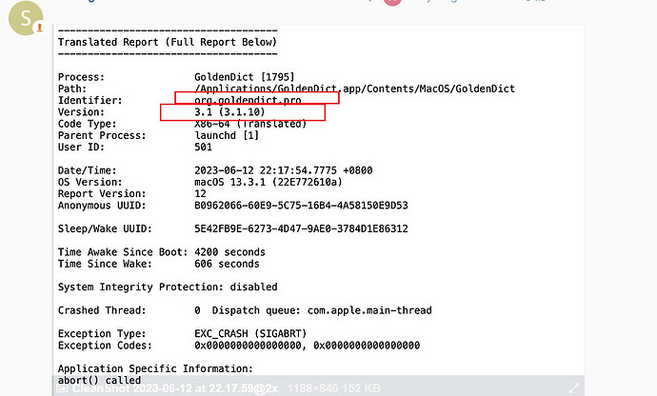
Task: Click the code type value "X86-64 (Translated)"
Action: click(x=250, y=124)
